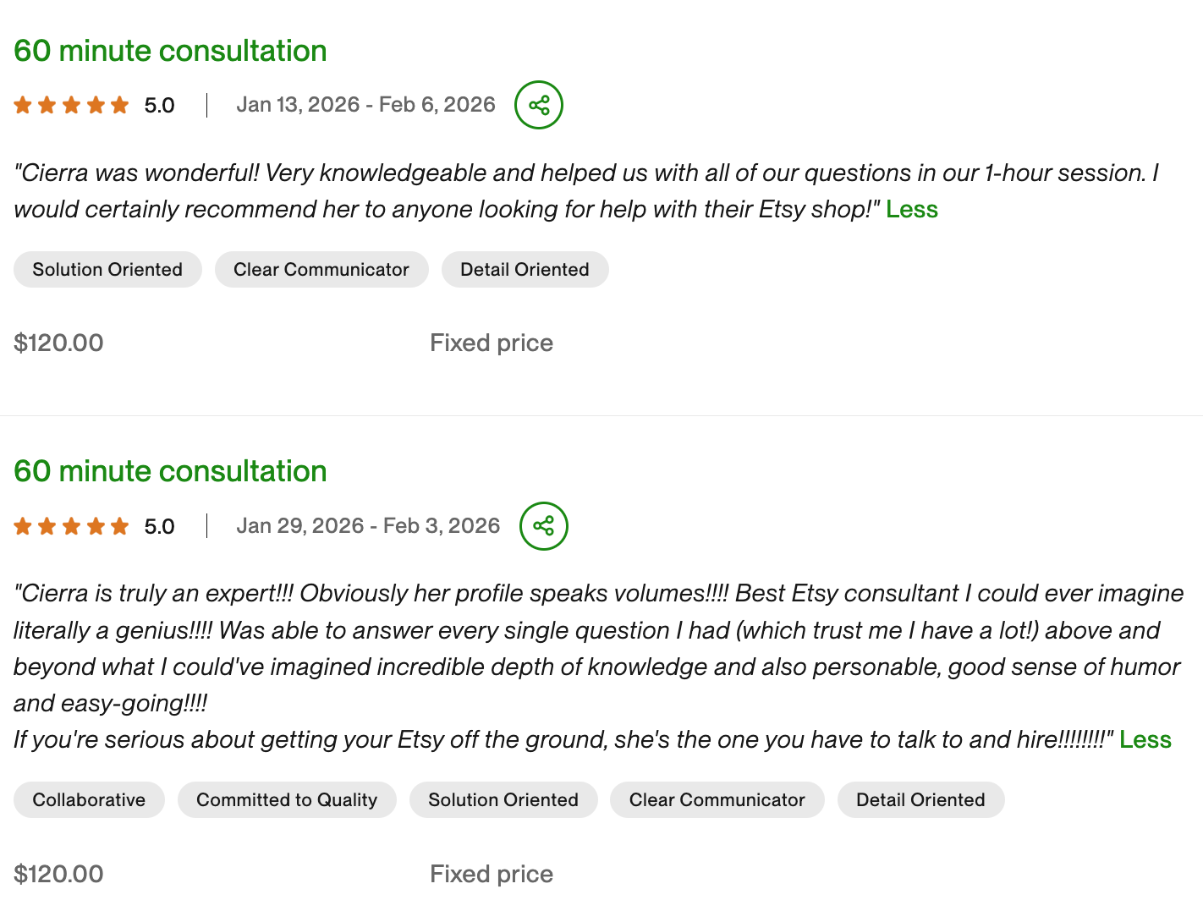
Task: Click Clear Communicator tag in the second review
Action: 717,800
